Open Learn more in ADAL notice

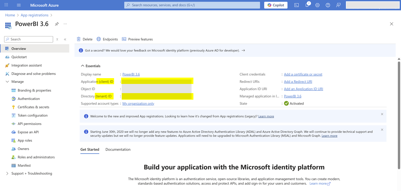[x=329, y=136]
